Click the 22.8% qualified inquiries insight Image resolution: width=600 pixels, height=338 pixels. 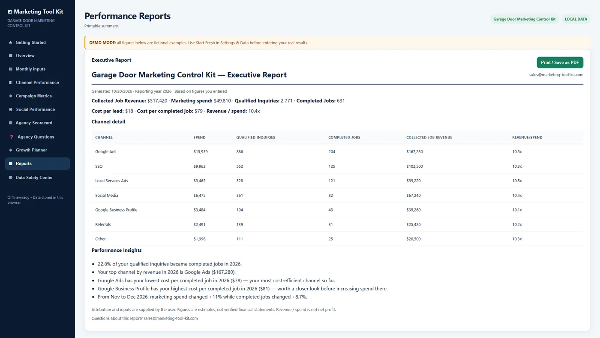[x=170, y=264]
